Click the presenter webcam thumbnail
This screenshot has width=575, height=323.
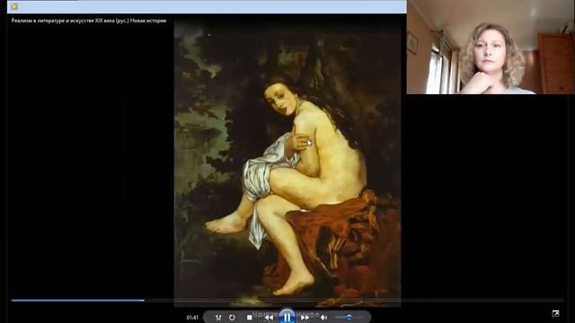click(x=491, y=47)
